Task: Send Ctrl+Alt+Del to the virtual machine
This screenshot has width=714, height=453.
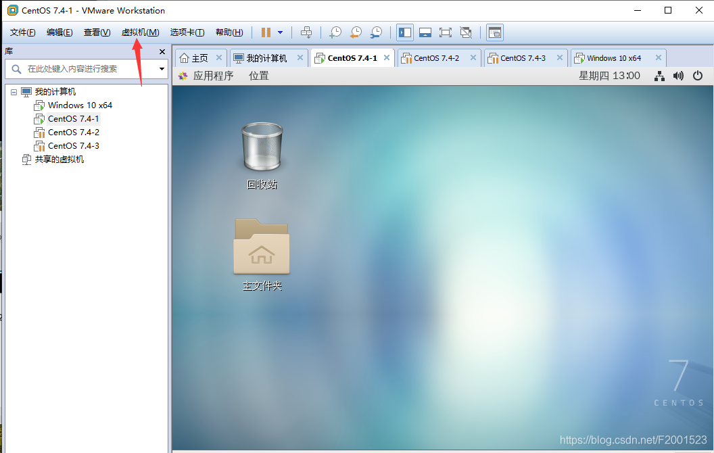Action: [x=306, y=32]
